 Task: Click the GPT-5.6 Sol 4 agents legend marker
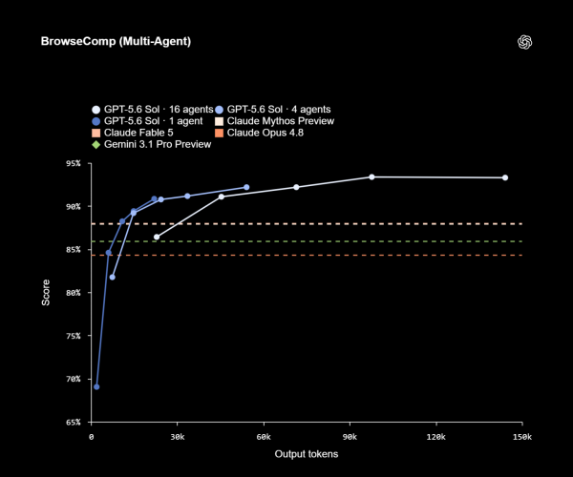(219, 110)
